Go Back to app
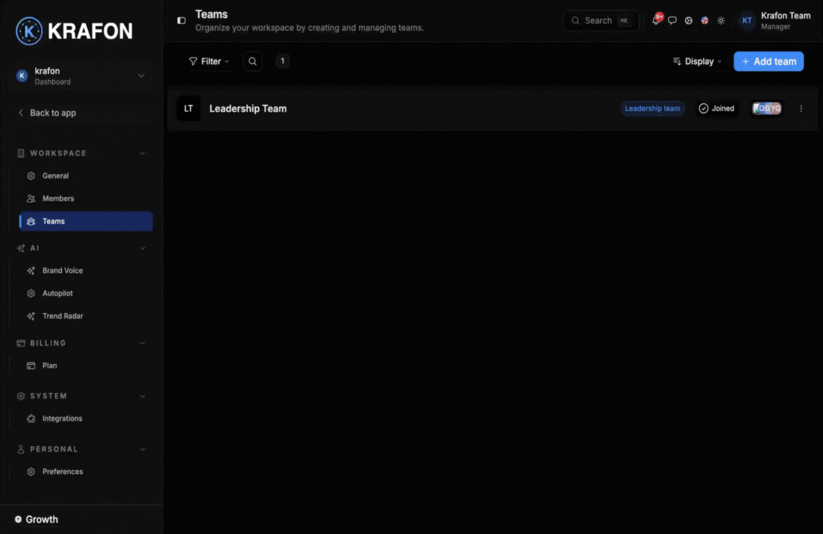823x534 pixels. pos(48,113)
